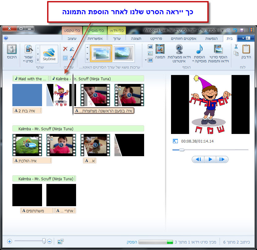
Task: Open the View tab
Action: (136, 39)
